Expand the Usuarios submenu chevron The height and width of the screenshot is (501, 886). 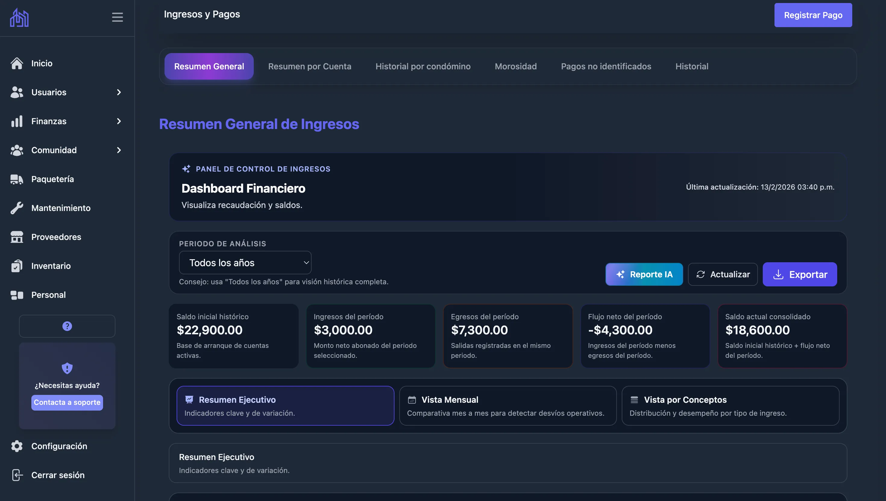click(x=119, y=92)
